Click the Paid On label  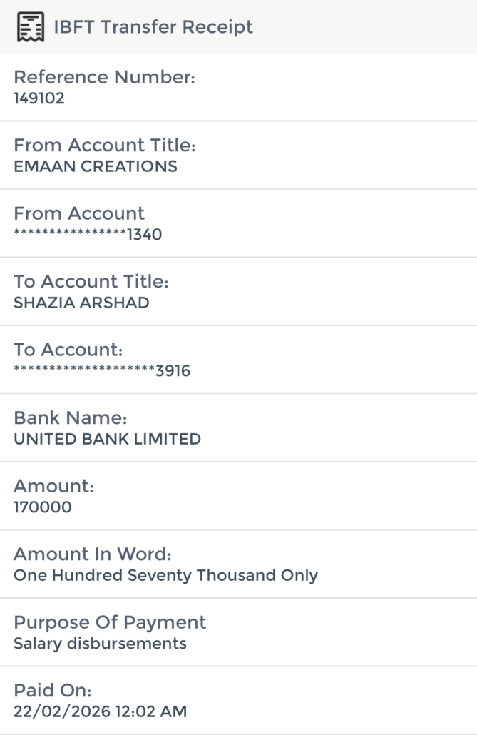pyautogui.click(x=53, y=691)
